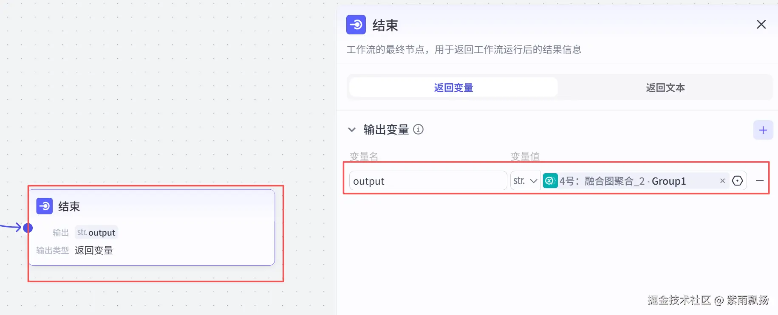Click the green variable aggregation icon

click(550, 181)
